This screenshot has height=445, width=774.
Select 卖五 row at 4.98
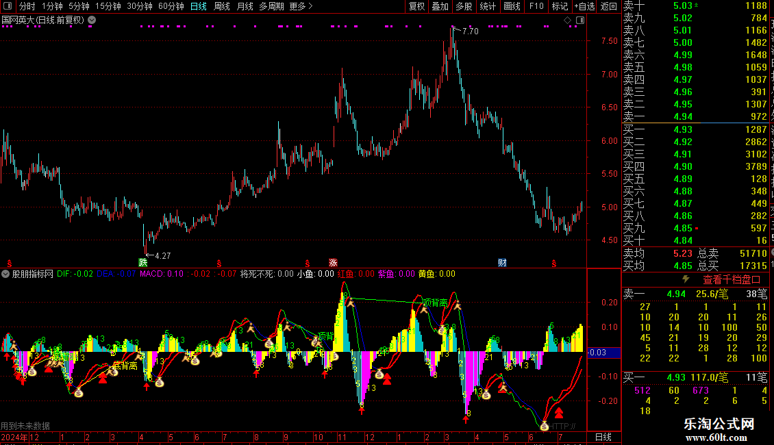[x=695, y=67]
